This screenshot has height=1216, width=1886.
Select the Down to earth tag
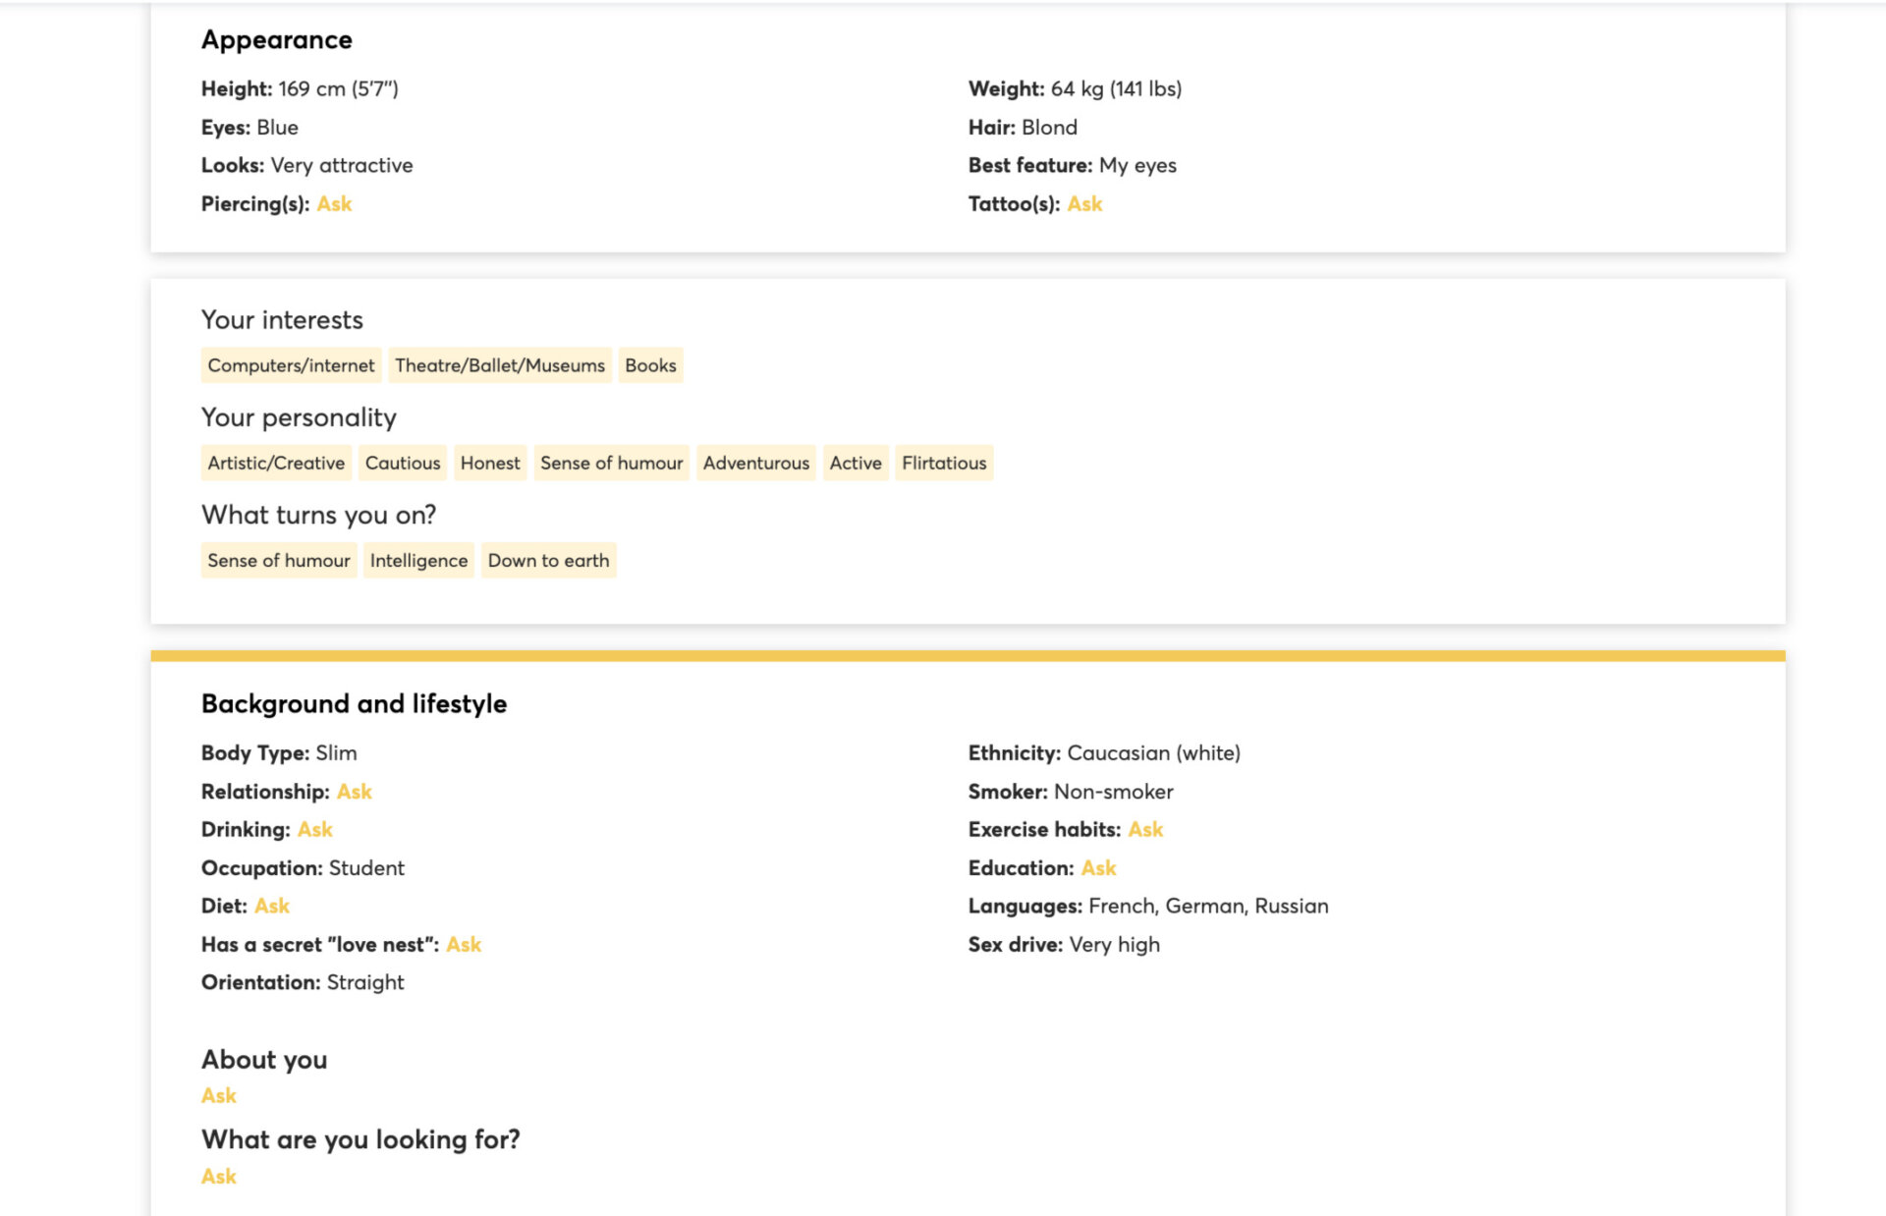point(548,561)
